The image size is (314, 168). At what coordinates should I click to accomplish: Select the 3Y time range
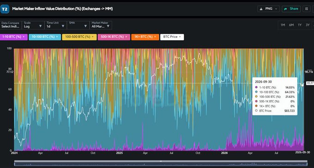coord(308,25)
